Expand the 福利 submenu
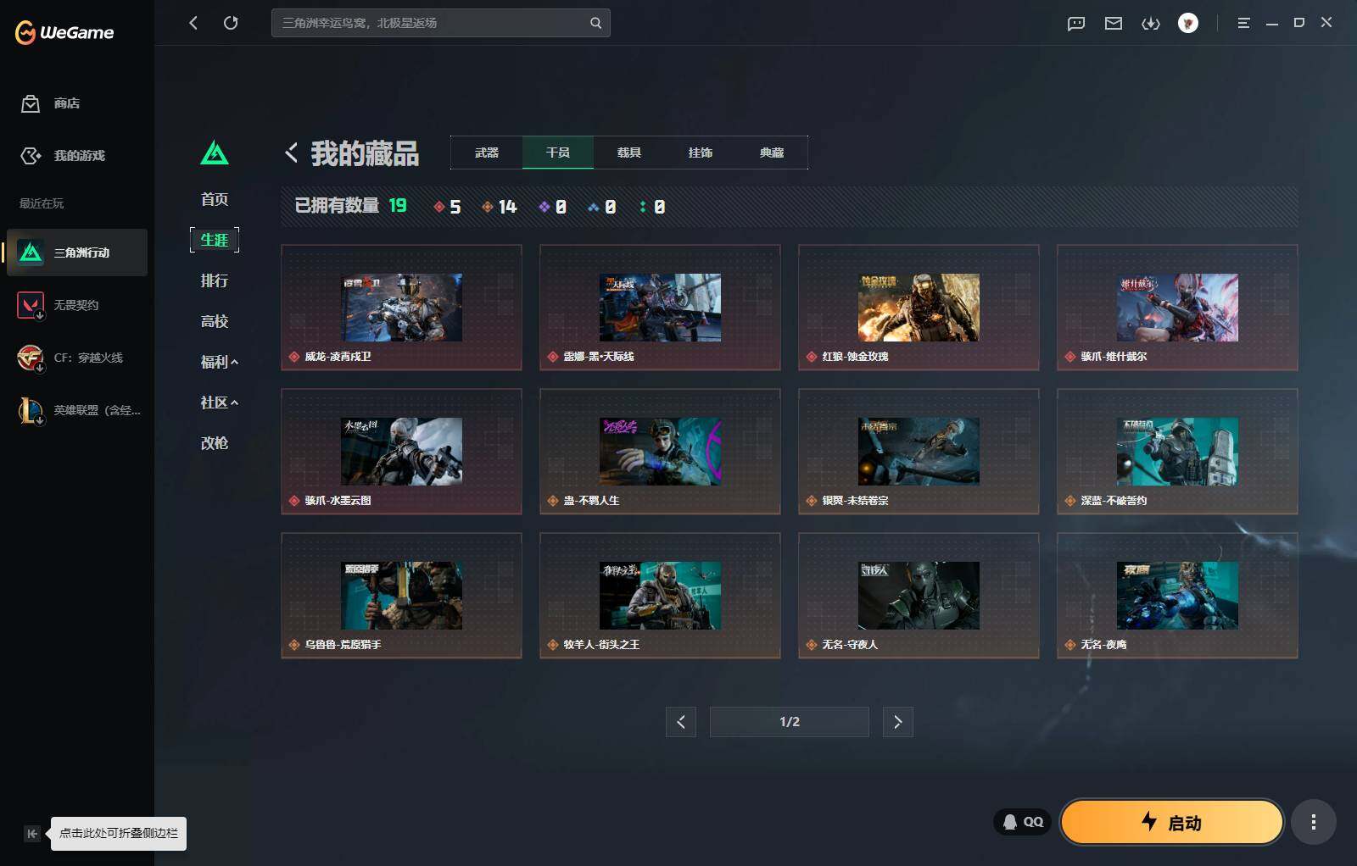 (219, 362)
